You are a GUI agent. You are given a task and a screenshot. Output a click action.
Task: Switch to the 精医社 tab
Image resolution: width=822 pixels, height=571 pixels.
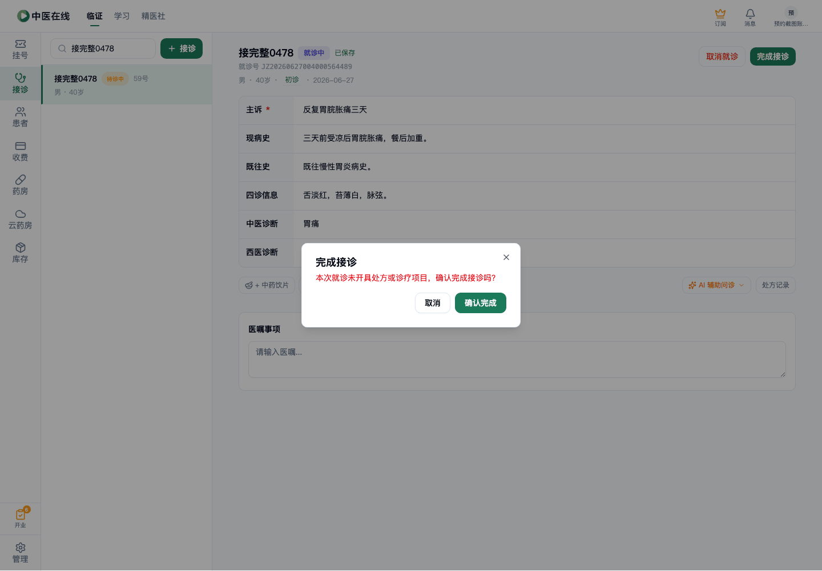click(x=154, y=16)
